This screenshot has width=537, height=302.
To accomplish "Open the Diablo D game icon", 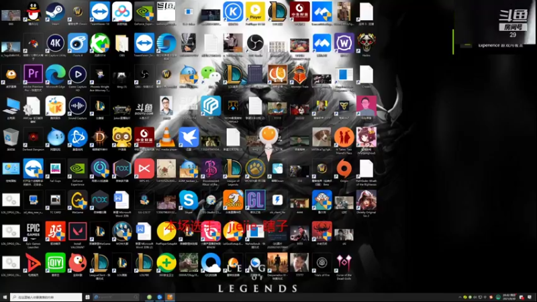I will 99,138.
